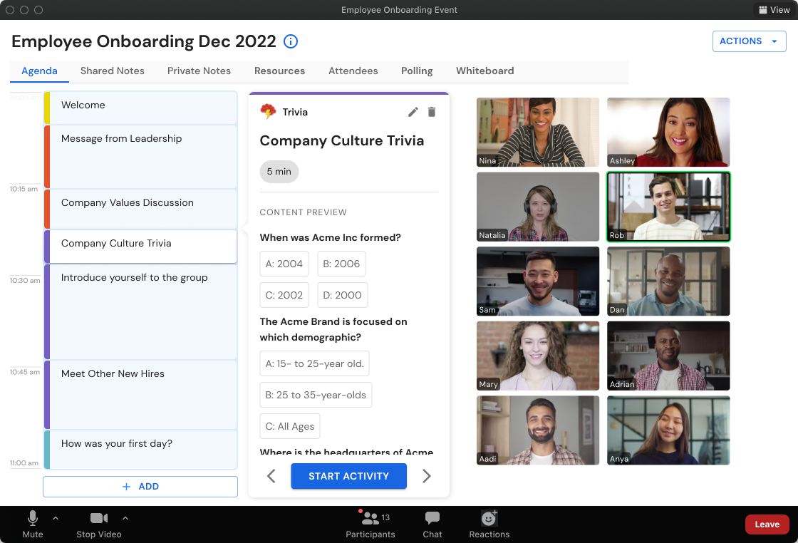Switch to the Shared Notes tab

click(112, 71)
